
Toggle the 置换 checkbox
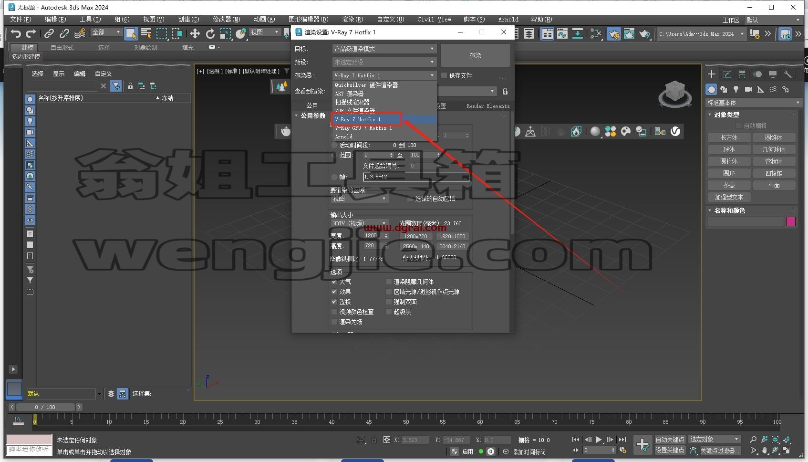pyautogui.click(x=334, y=302)
